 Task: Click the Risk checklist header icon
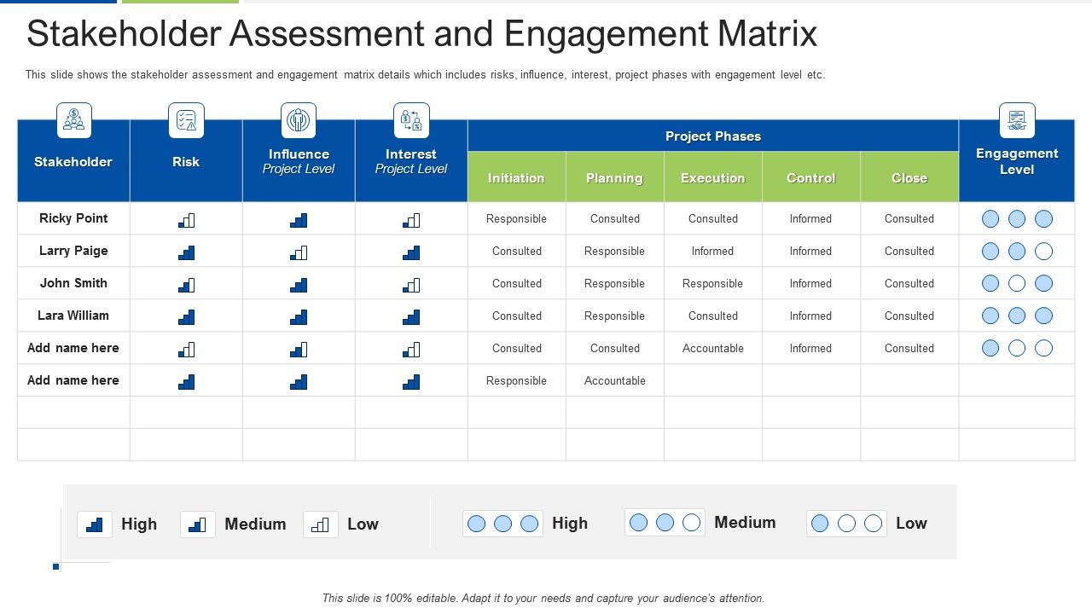click(x=186, y=120)
